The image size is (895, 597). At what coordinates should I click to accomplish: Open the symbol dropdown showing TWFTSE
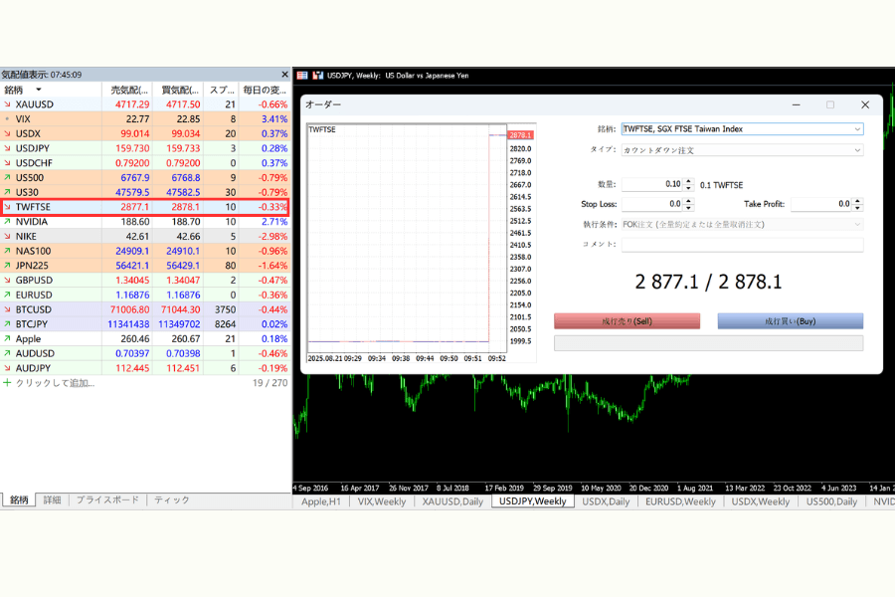857,129
